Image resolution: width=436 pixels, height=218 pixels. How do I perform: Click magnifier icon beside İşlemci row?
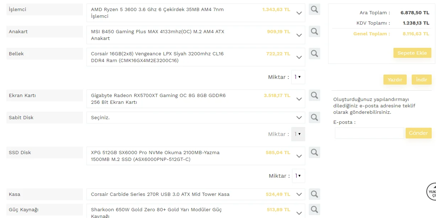314,9
